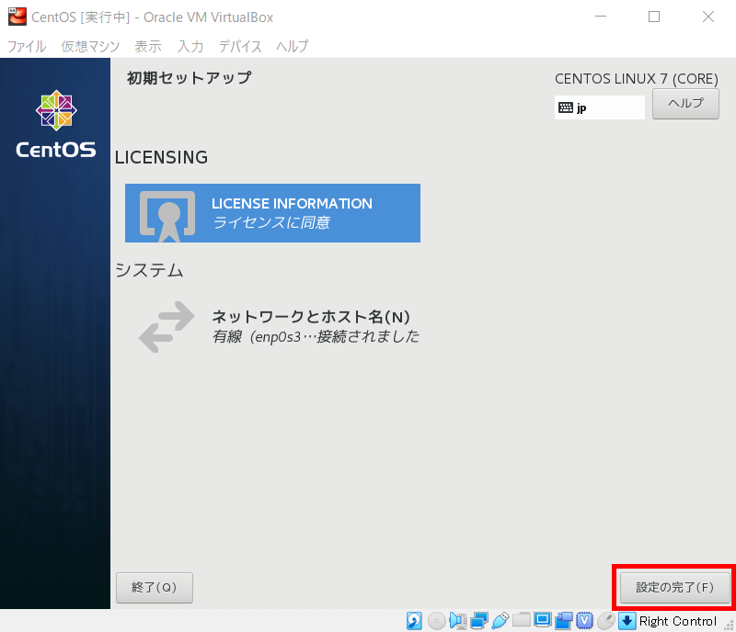Click the optical disc status icon
The image size is (736, 632).
coord(436,621)
